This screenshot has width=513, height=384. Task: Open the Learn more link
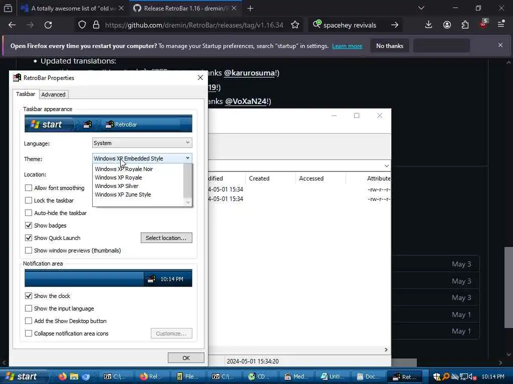pyautogui.click(x=347, y=46)
